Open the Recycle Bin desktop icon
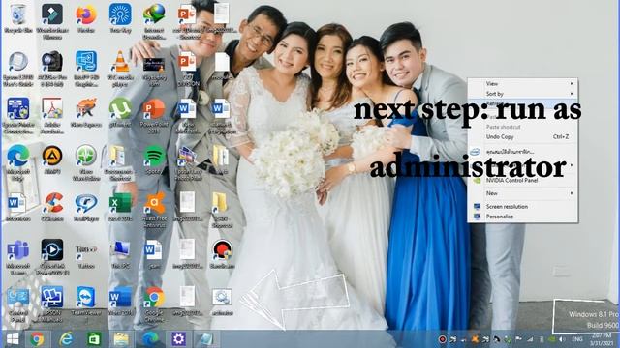 (17, 18)
